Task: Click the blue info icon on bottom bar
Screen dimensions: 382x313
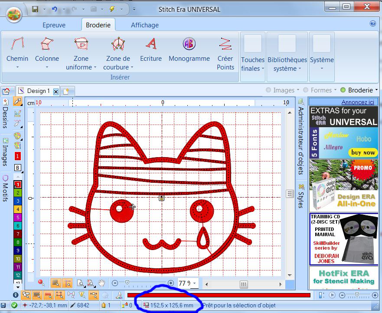Action: pyautogui.click(x=16, y=295)
